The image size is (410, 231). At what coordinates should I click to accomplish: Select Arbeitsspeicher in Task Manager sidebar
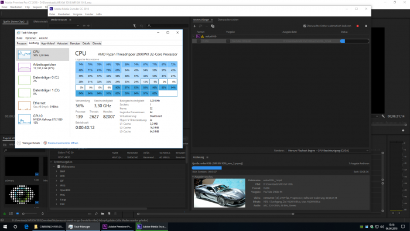(43, 67)
